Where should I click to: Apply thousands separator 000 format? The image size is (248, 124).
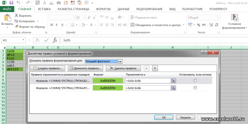point(204,25)
